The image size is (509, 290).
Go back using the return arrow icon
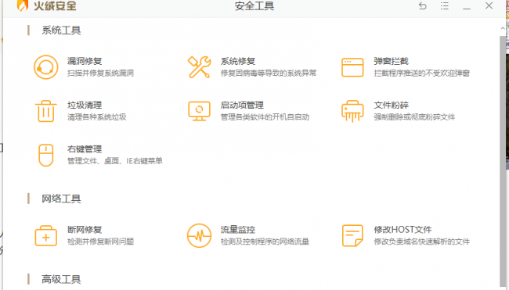click(422, 5)
